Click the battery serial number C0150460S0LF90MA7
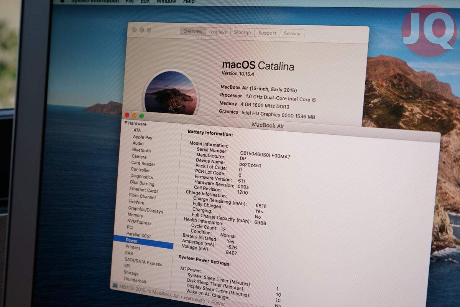The width and height of the screenshot is (460, 307). pos(265,155)
